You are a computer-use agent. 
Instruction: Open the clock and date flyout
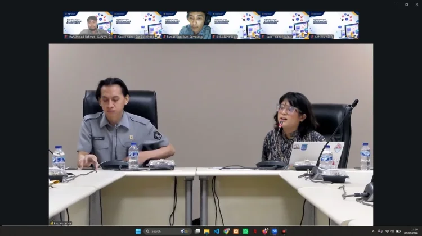[411, 231]
